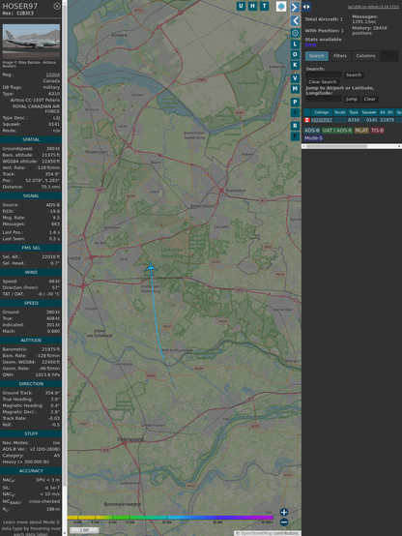The image size is (402, 536).
Task: Collapse sidebar with left chevron arrow
Action: pos(295,21)
